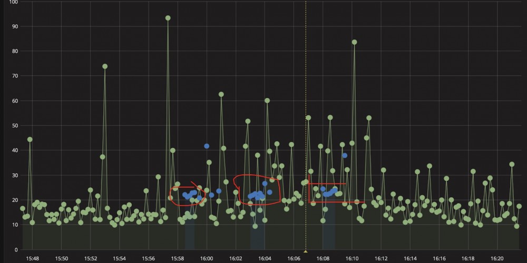The height and width of the screenshot is (263, 527).
Task: Click the green peak at 60 near 16:04
Action: (x=267, y=100)
